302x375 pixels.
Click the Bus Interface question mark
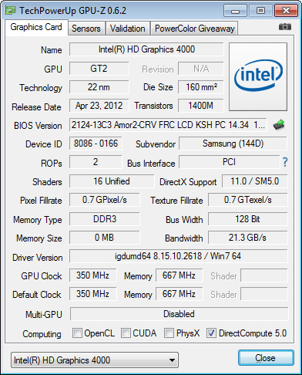pos(285,162)
